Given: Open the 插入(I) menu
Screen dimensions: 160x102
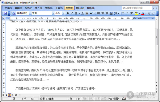Looking at the screenshot, I should tap(38, 8).
